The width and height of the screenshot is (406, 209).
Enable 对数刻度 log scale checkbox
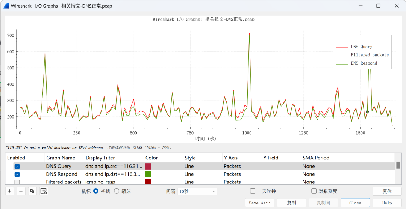(x=314, y=191)
